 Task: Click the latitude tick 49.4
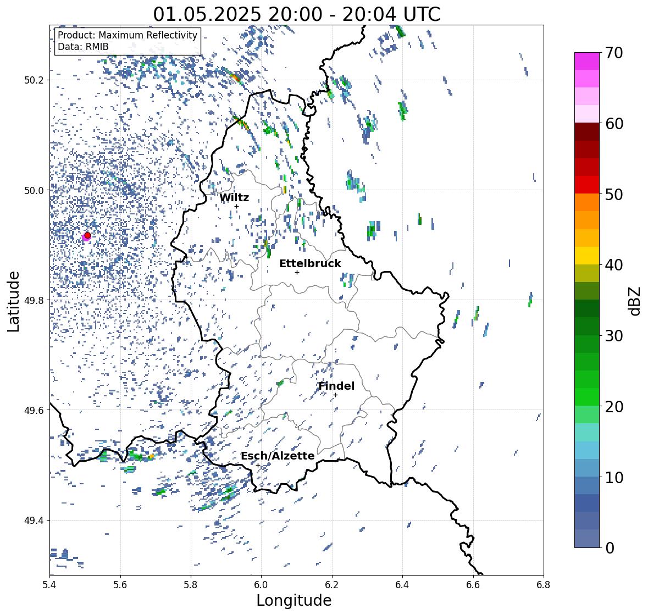tap(34, 520)
